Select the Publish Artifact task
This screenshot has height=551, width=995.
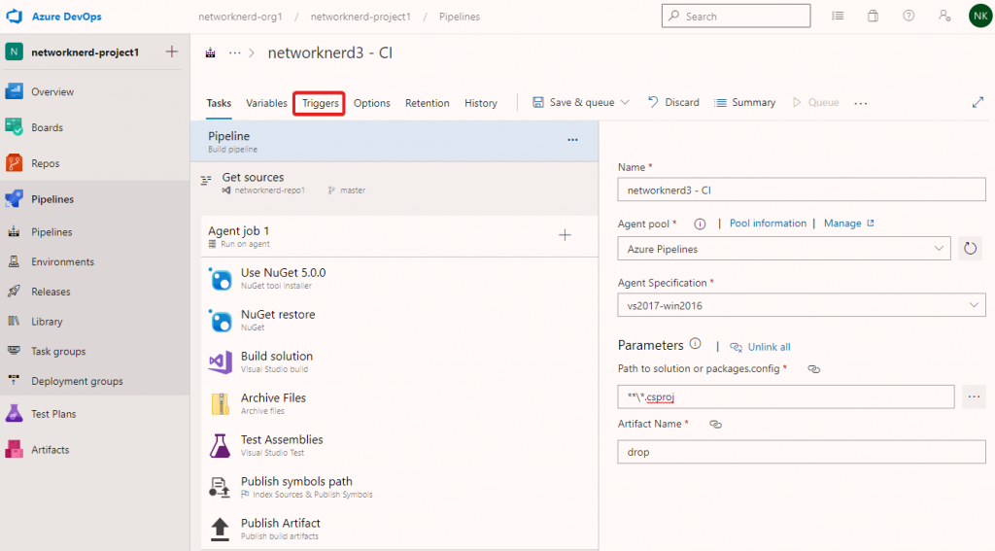point(399,529)
